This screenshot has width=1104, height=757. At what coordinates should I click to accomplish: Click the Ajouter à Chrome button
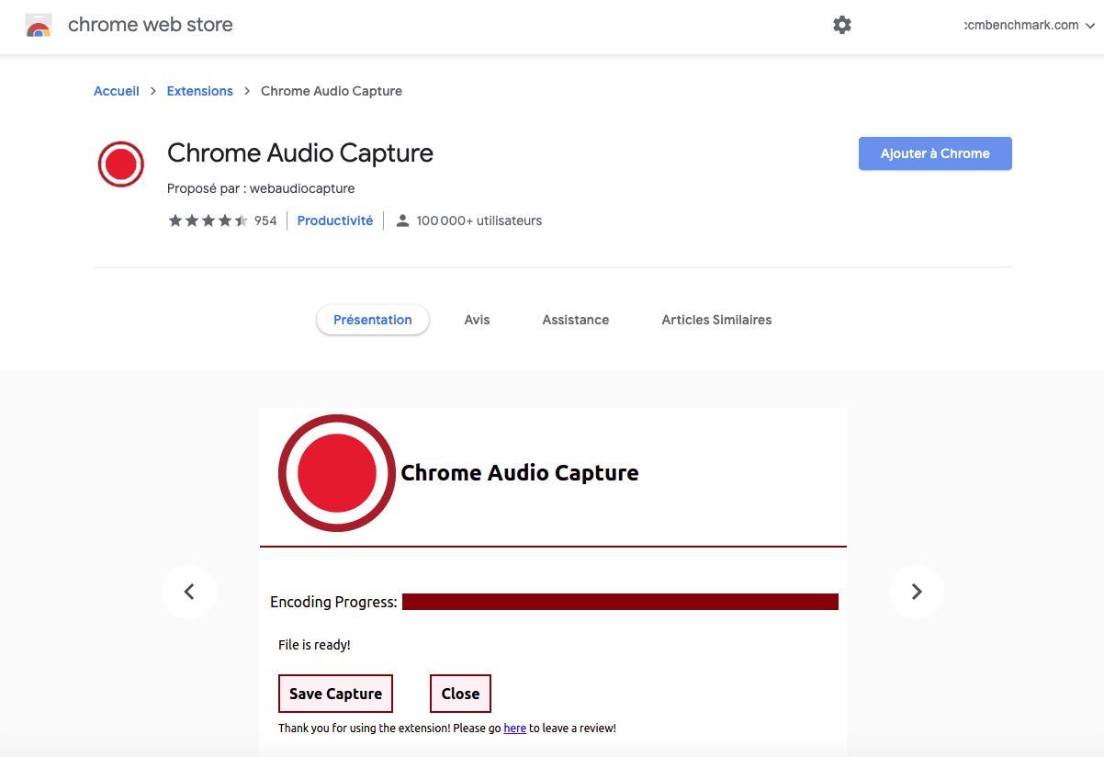(935, 153)
